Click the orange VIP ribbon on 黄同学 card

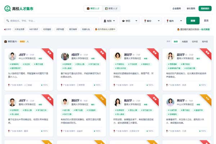point(207,99)
